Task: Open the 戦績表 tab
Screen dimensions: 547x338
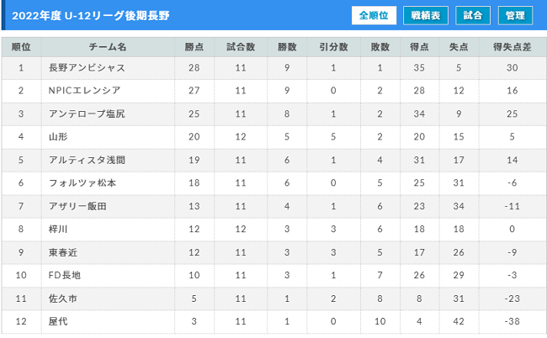Action: click(x=426, y=15)
